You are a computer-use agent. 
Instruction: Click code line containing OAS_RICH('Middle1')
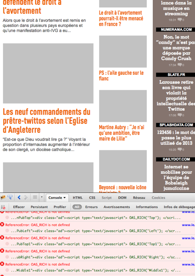pyautogui.click(x=96, y=270)
